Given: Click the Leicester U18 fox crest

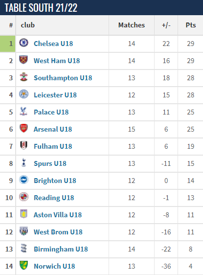Looking at the screenshot, I should pyautogui.click(x=23, y=94).
